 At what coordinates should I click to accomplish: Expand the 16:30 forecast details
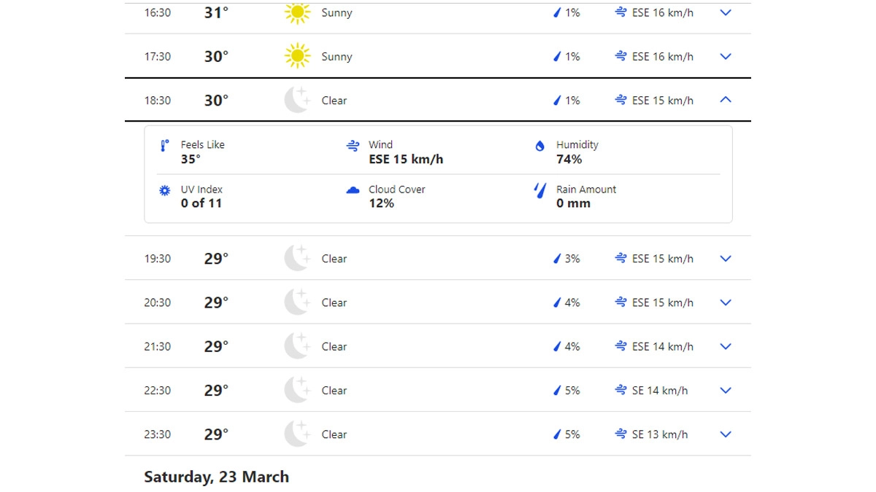[725, 12]
